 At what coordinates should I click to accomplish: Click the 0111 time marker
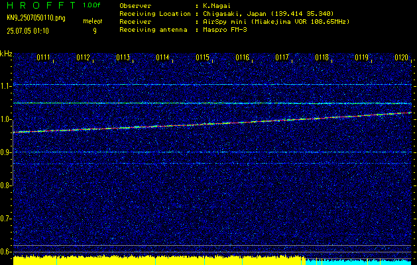43,58
